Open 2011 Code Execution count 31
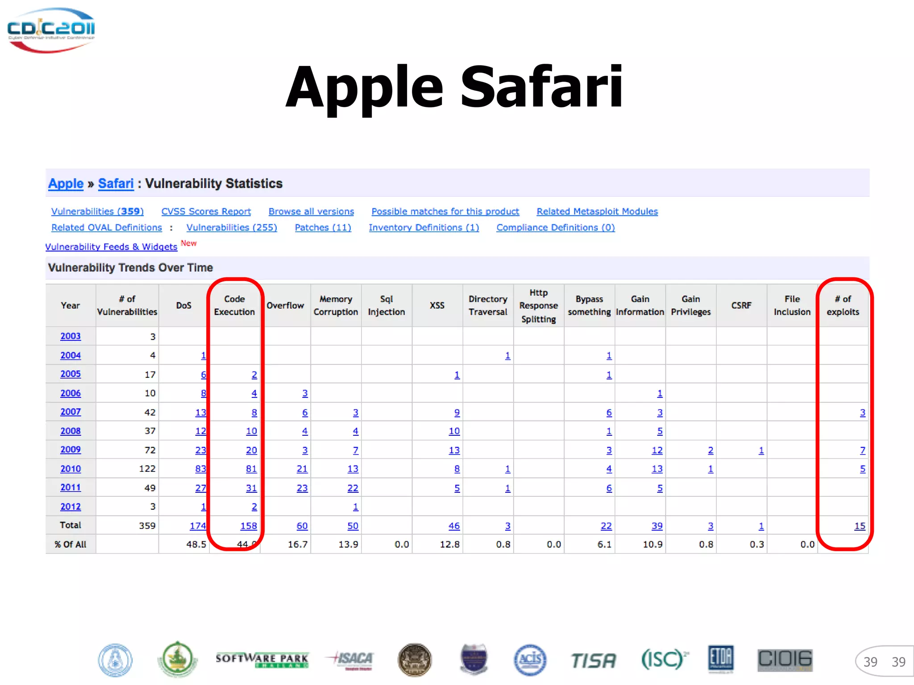Image resolution: width=914 pixels, height=685 pixels. tap(252, 488)
